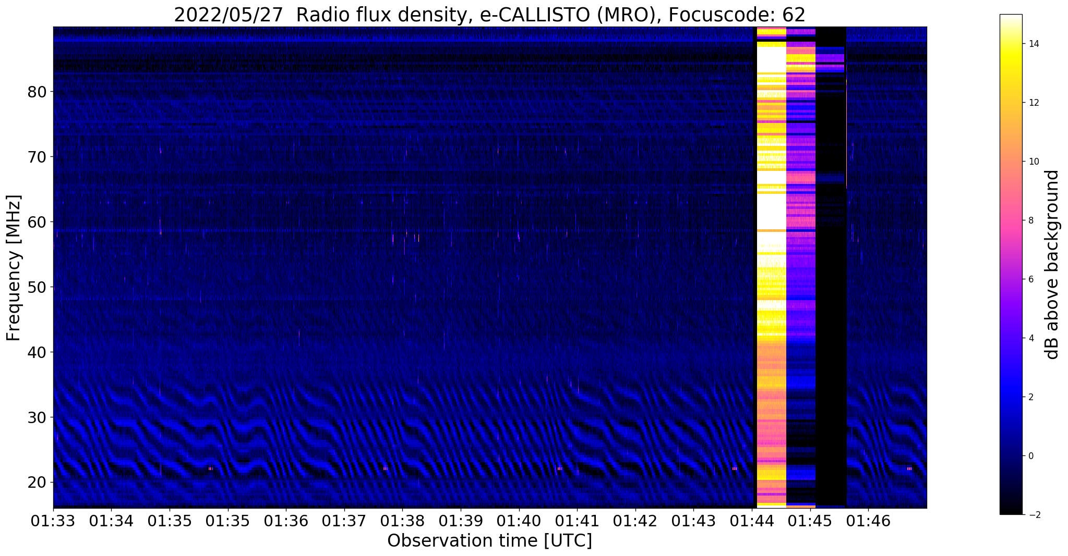Click the 'Frequency [MHz]' y-axis label

pos(14,268)
